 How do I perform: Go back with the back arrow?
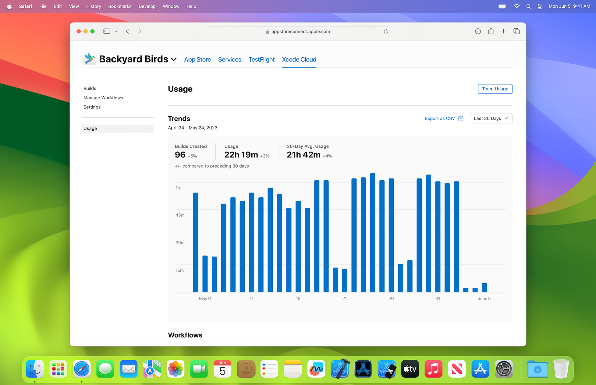tap(128, 31)
